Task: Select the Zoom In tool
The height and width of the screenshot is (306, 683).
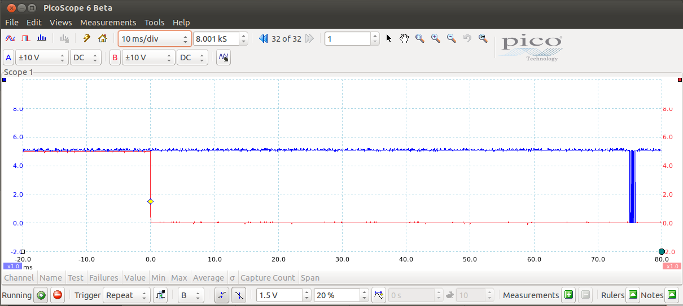Action: (436, 38)
